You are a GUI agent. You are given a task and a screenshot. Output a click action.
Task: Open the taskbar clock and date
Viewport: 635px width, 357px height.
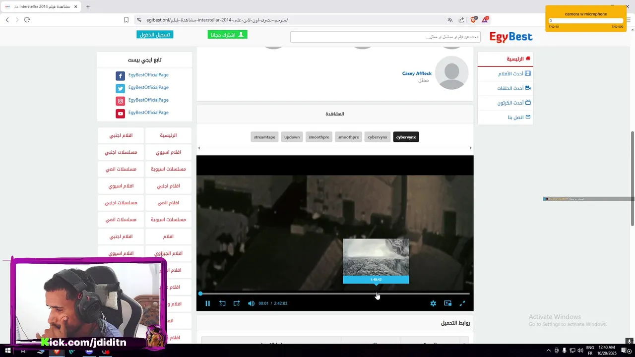[607, 351]
